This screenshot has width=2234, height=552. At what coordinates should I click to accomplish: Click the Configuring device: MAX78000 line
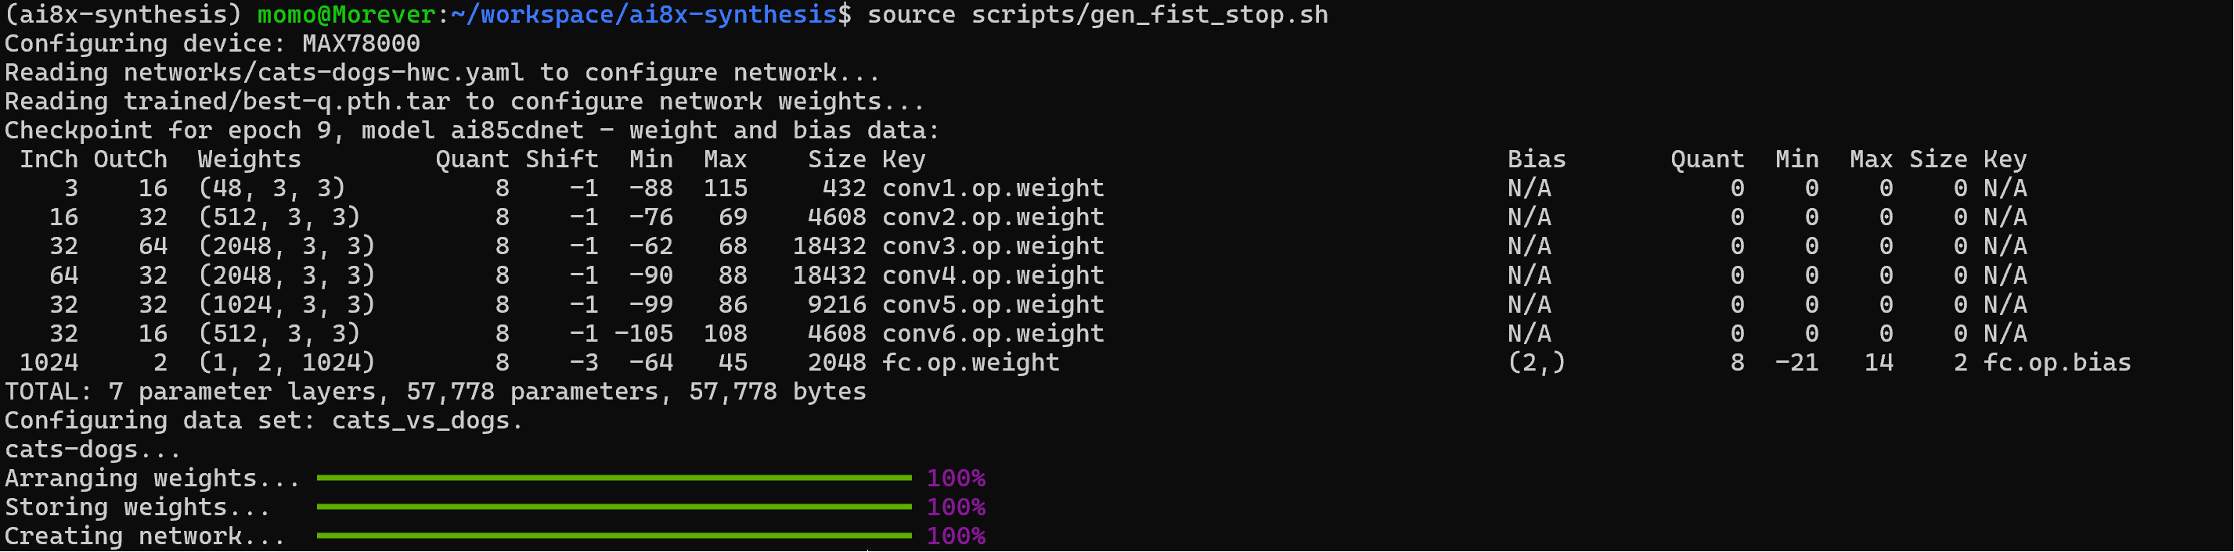click(212, 45)
